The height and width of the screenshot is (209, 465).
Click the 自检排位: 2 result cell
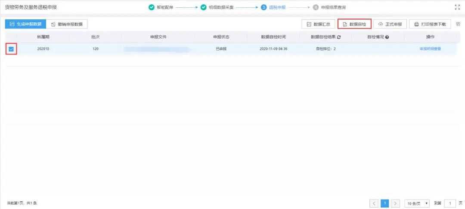(x=325, y=49)
